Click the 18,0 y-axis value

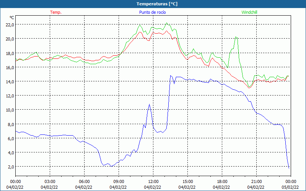(10, 53)
